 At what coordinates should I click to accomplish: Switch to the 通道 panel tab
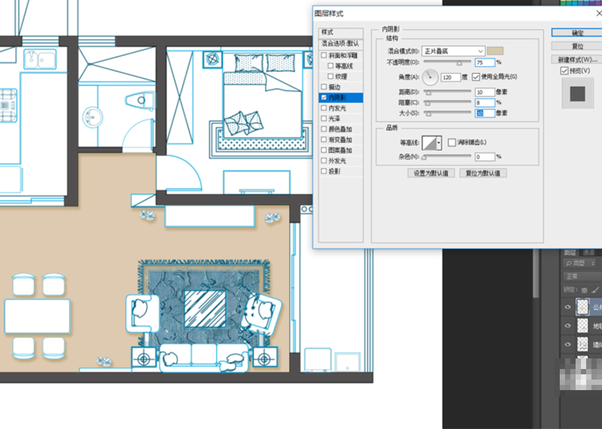(x=589, y=252)
